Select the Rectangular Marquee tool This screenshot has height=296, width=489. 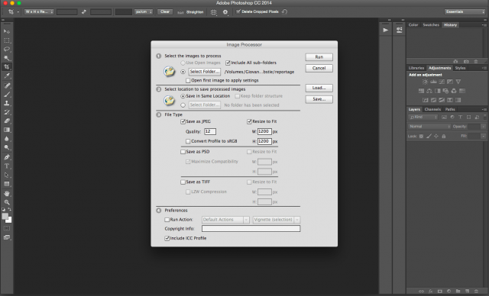click(x=7, y=40)
